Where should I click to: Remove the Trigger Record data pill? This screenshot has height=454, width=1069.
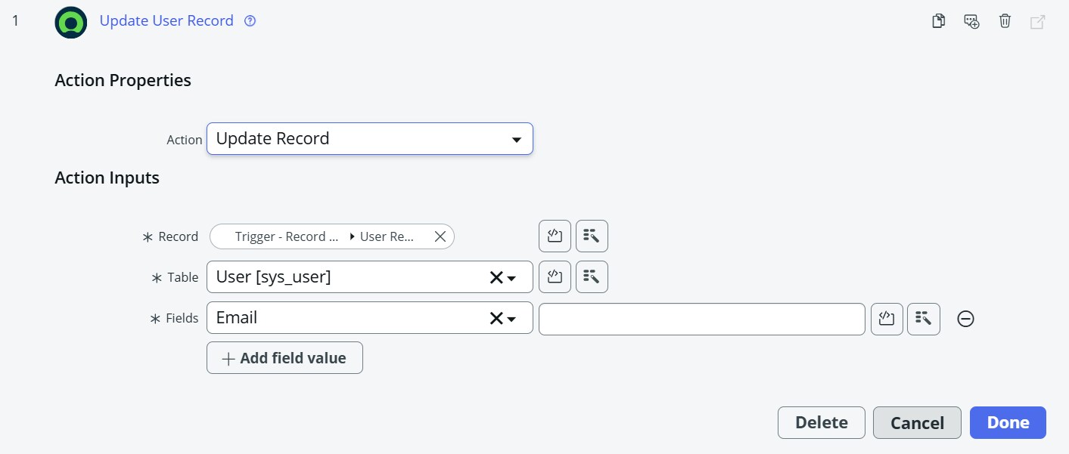pos(440,236)
